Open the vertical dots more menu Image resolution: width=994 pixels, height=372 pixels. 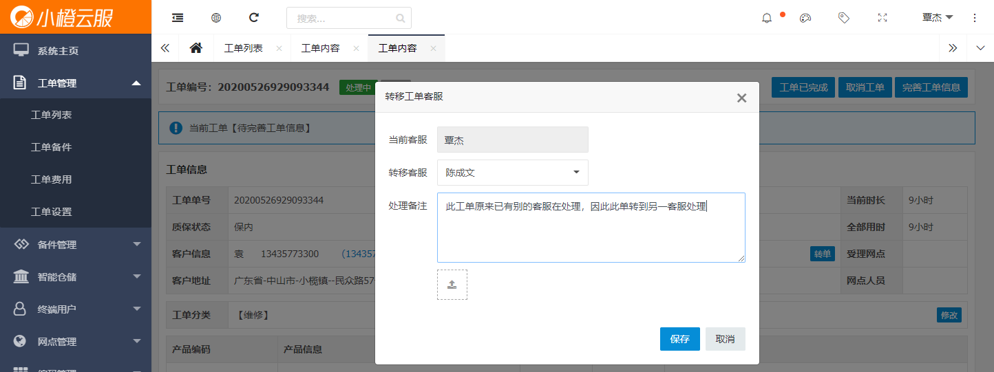point(975,18)
